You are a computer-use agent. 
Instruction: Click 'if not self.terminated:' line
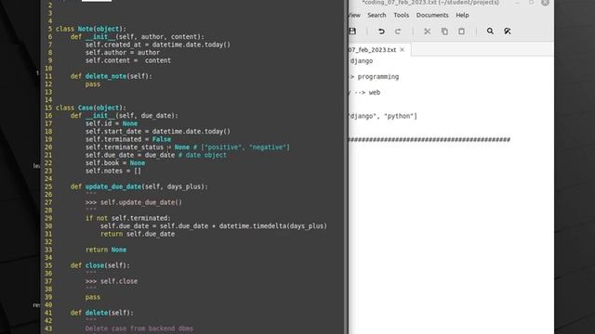tap(128, 218)
